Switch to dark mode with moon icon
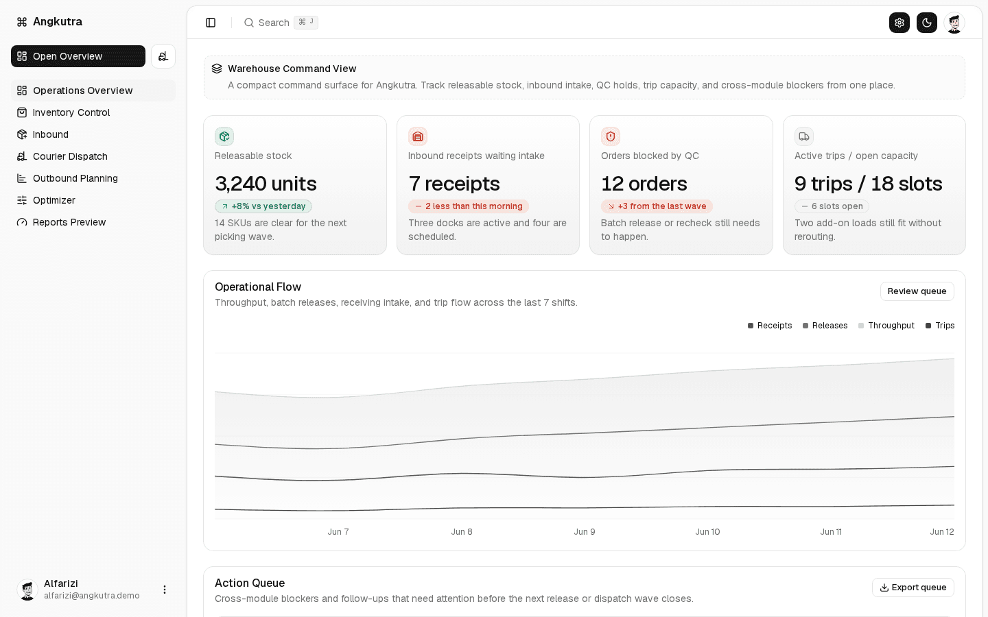This screenshot has height=617, width=988. click(927, 23)
